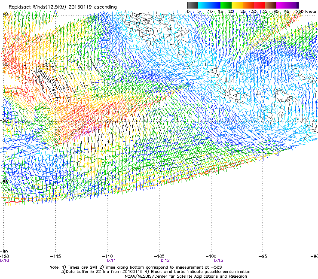This screenshot has height=279, width=318.
Task: Click the purple D:12 time label
Action: pos(165,261)
